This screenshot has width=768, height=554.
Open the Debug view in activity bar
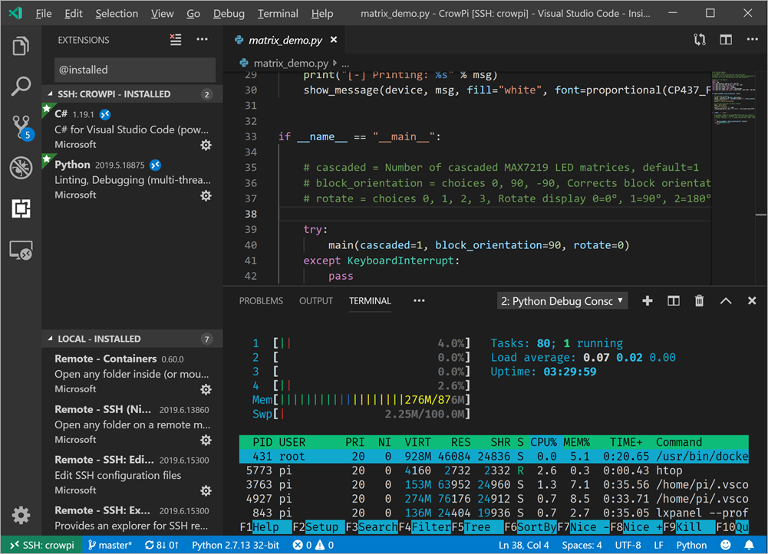21,168
